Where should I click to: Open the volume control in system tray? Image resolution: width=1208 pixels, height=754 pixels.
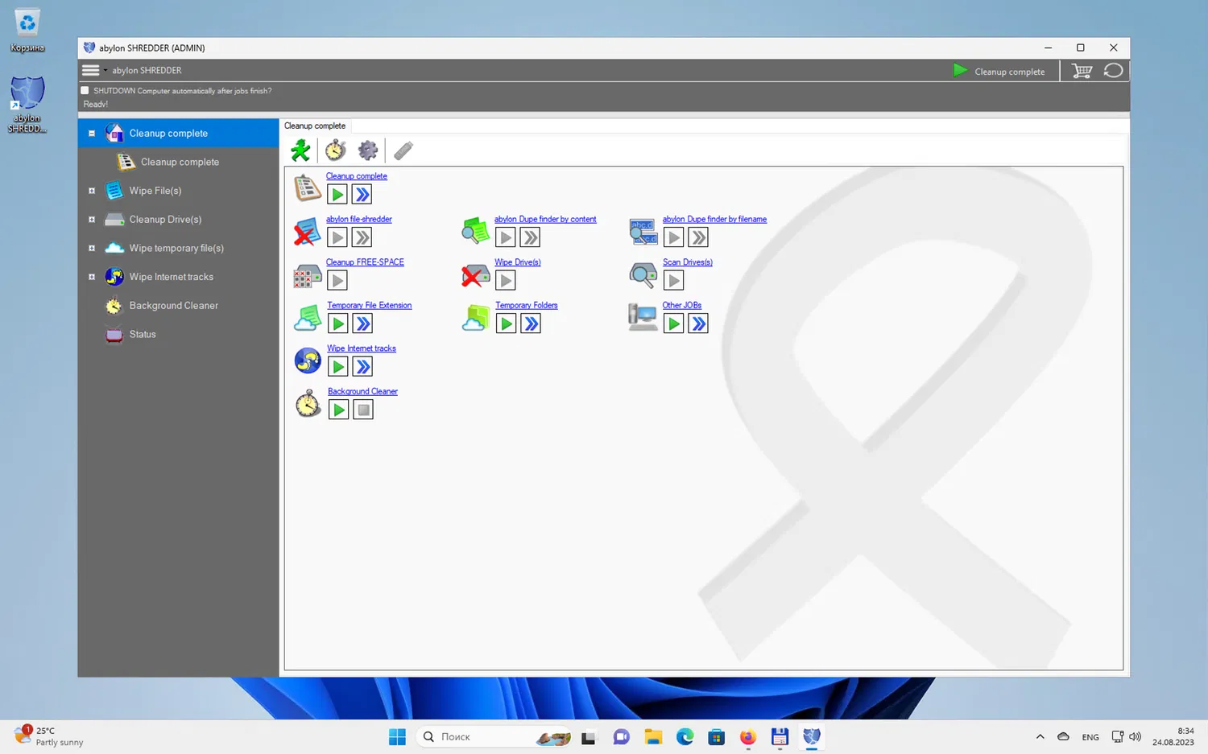pos(1136,737)
